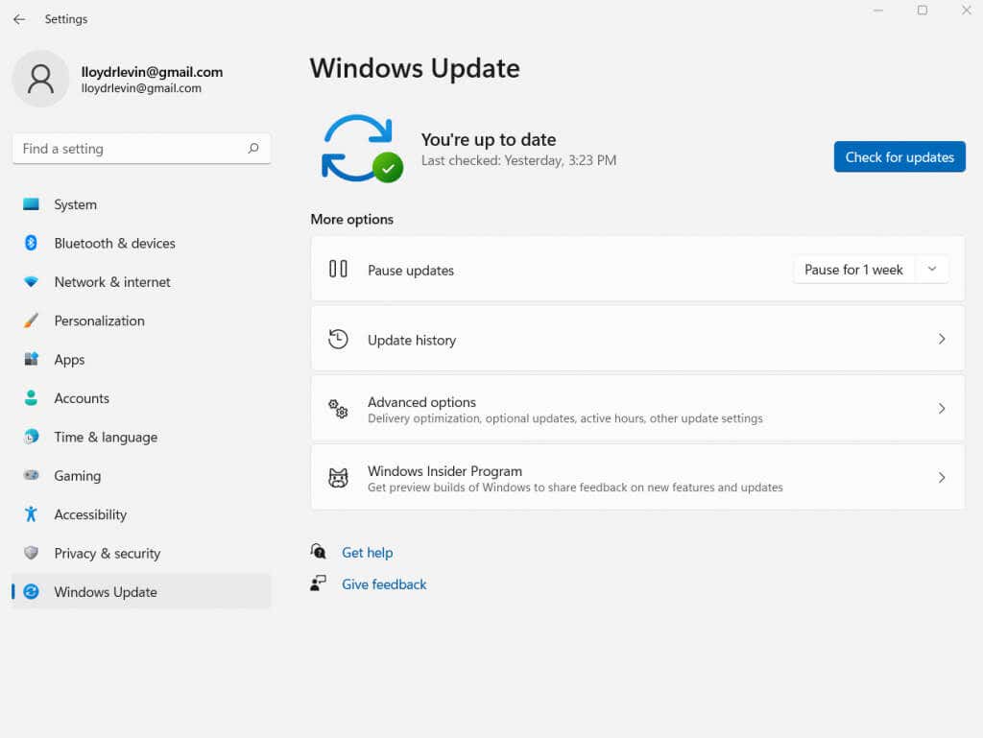Click the 'Pause updates' label

pos(411,271)
